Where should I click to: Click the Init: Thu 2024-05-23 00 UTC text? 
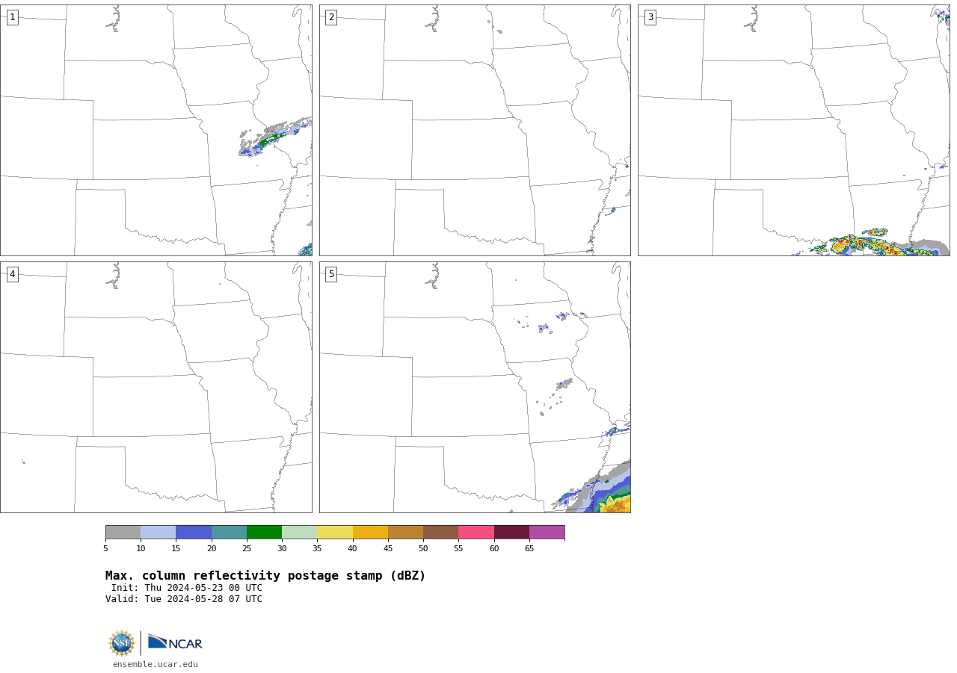click(x=187, y=588)
